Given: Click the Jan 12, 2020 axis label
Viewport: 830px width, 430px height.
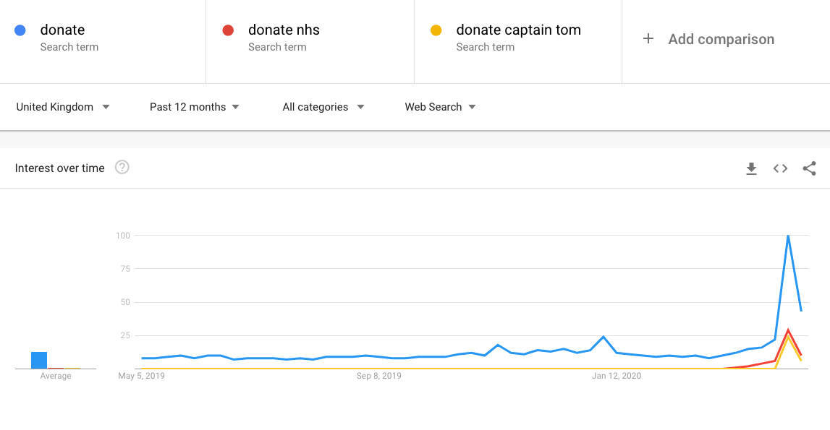Looking at the screenshot, I should (616, 376).
